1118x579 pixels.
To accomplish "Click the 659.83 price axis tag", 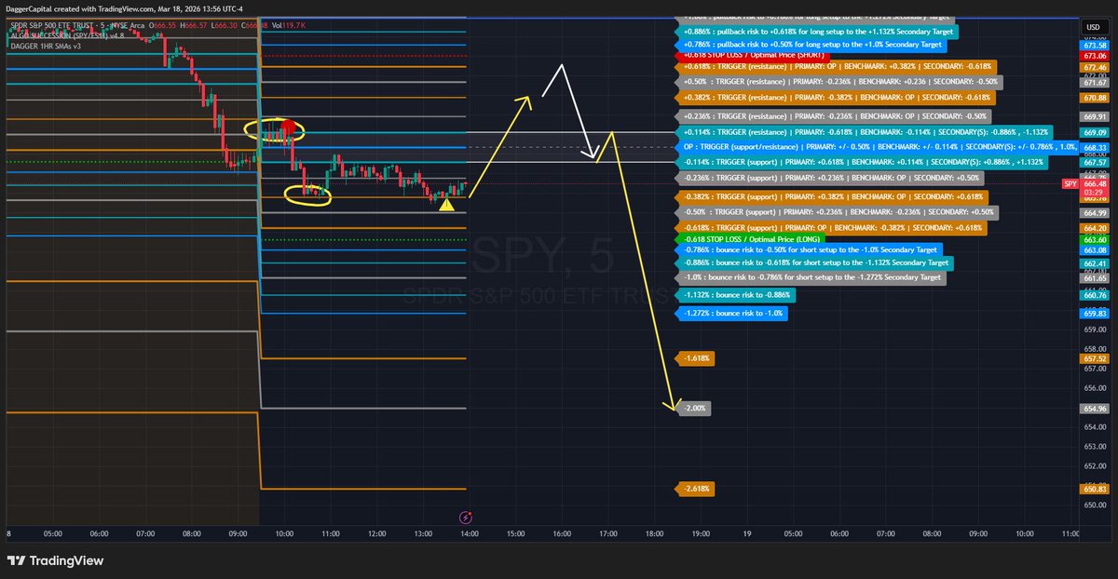I will 1095,314.
